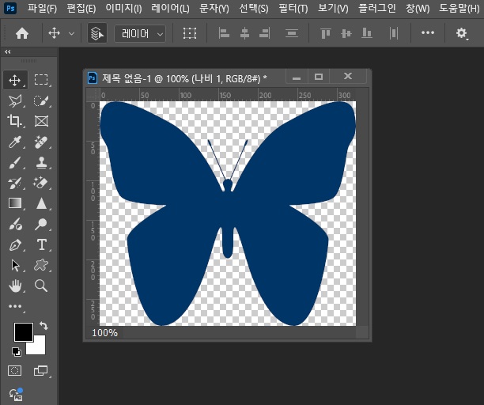Open the 창(W) menu
Image resolution: width=484 pixels, height=405 pixels.
click(418, 9)
